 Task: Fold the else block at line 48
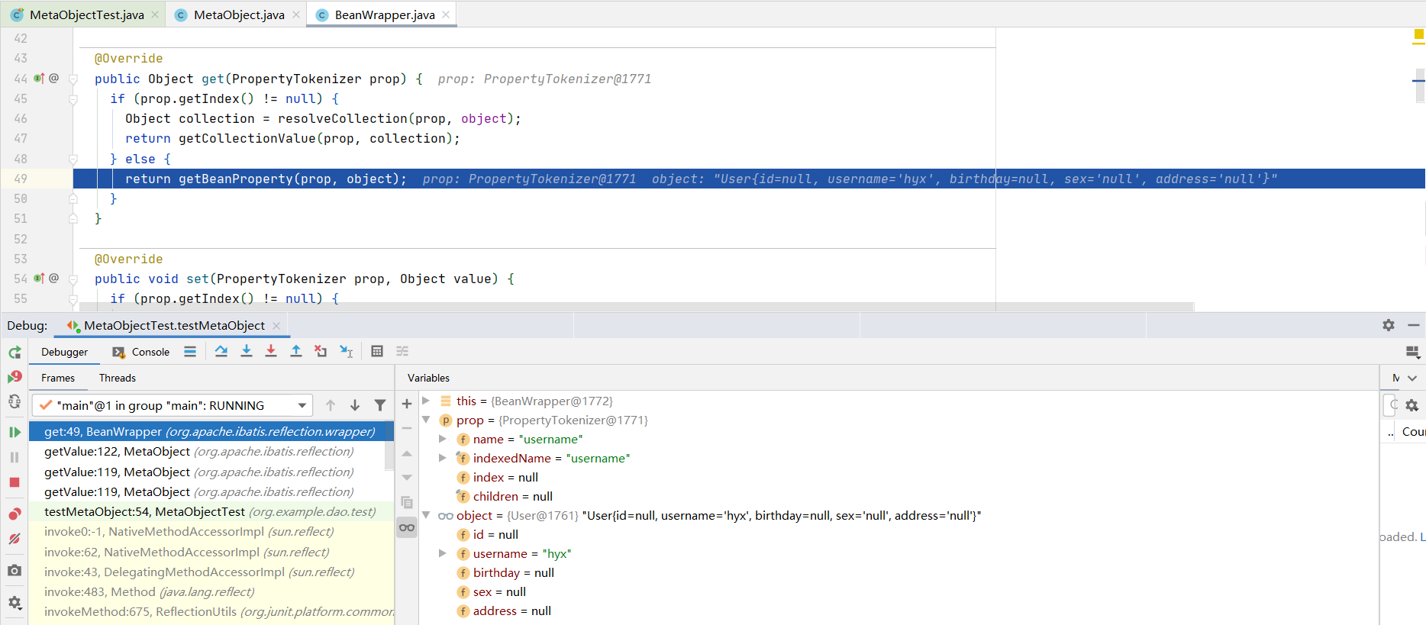click(73, 159)
